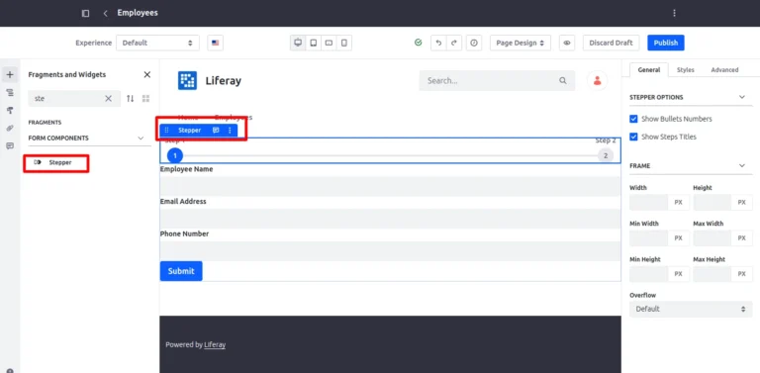Clear the 'ste' search text
This screenshot has width=760, height=373.
[109, 98]
